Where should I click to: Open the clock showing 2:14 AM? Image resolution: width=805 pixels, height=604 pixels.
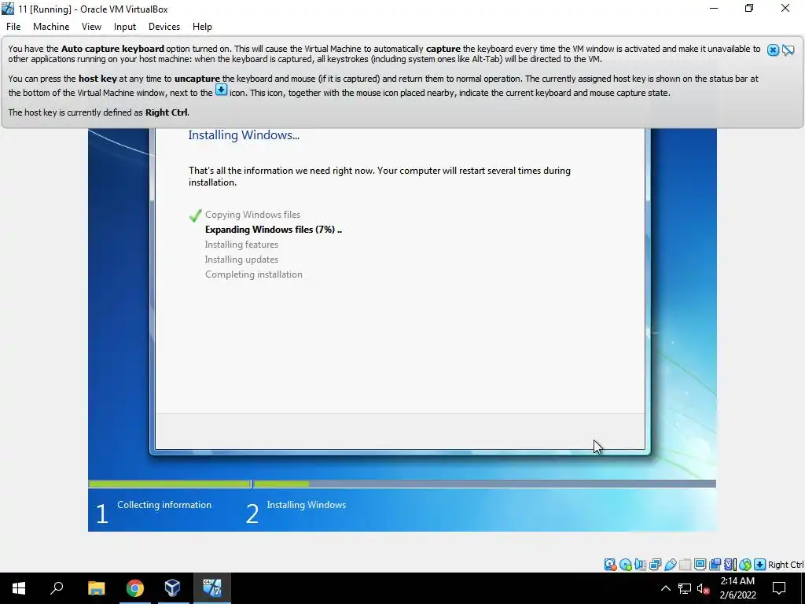(737, 588)
